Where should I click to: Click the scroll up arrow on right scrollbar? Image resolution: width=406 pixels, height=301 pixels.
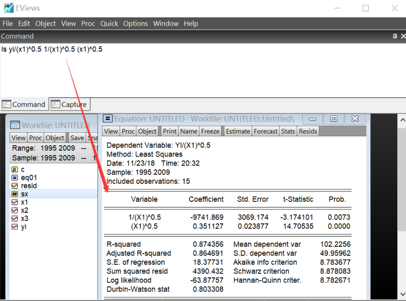point(402,119)
